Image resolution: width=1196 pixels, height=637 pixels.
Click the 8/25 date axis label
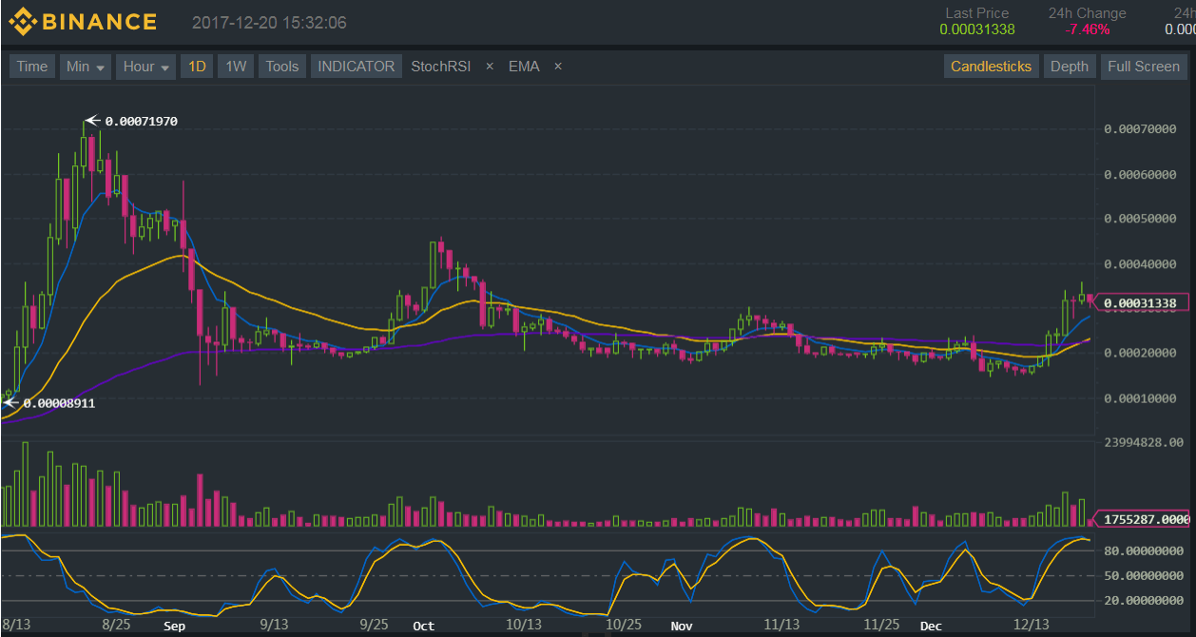pos(116,625)
